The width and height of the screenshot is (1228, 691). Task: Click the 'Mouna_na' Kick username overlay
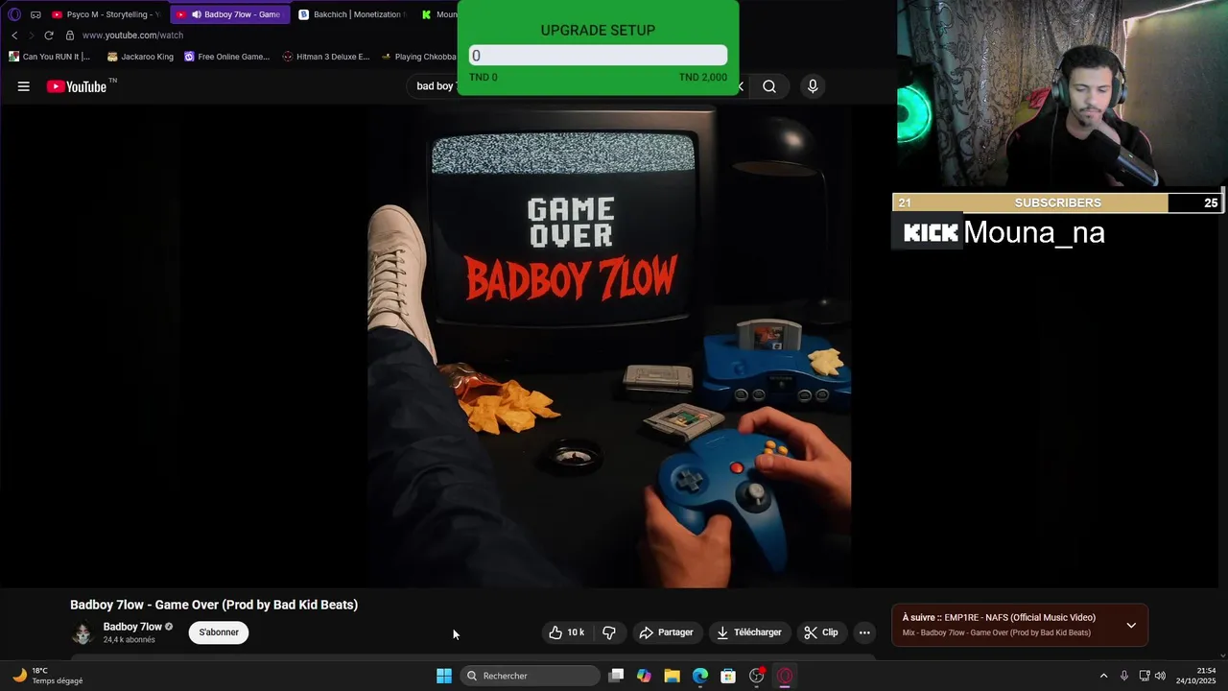pos(1034,232)
